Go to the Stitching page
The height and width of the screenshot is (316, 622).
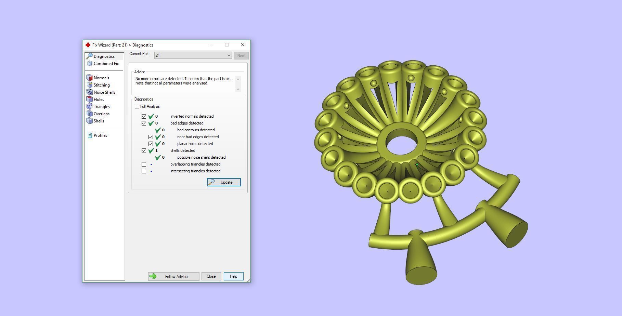102,85
